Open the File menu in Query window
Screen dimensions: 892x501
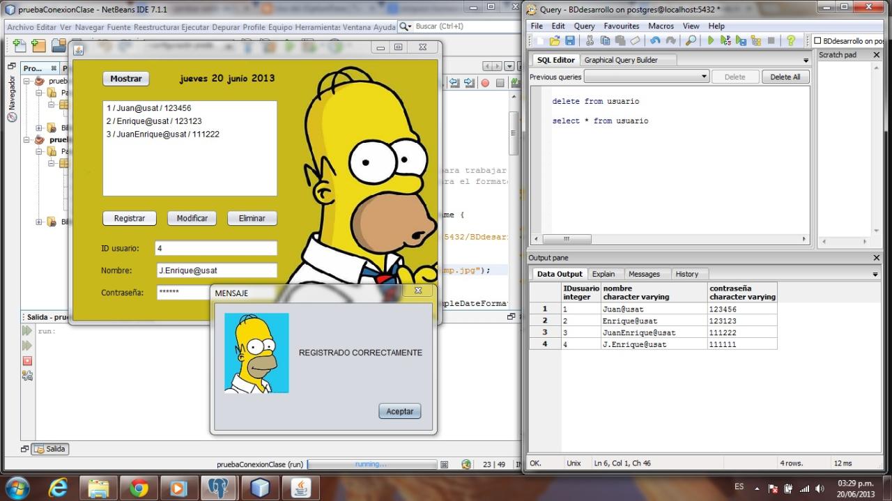coord(537,26)
